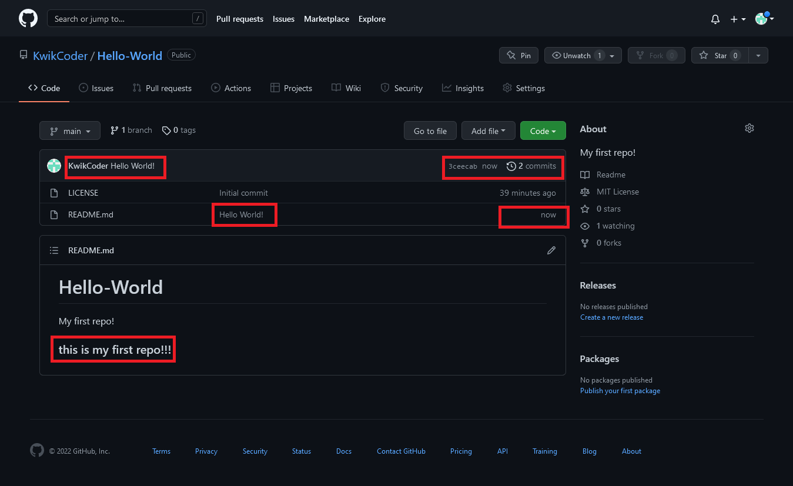This screenshot has height=486, width=793.
Task: Click the Go to file button
Action: click(430, 130)
